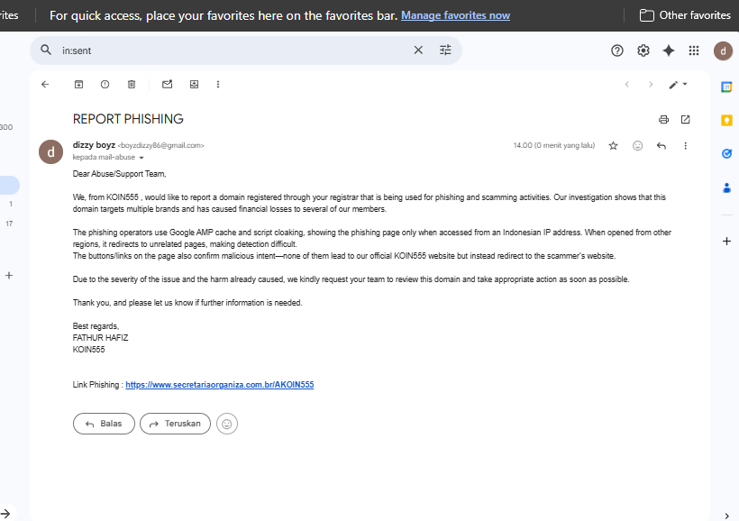Expand recipient details next to 'kepada mail-abuse'

pos(141,158)
